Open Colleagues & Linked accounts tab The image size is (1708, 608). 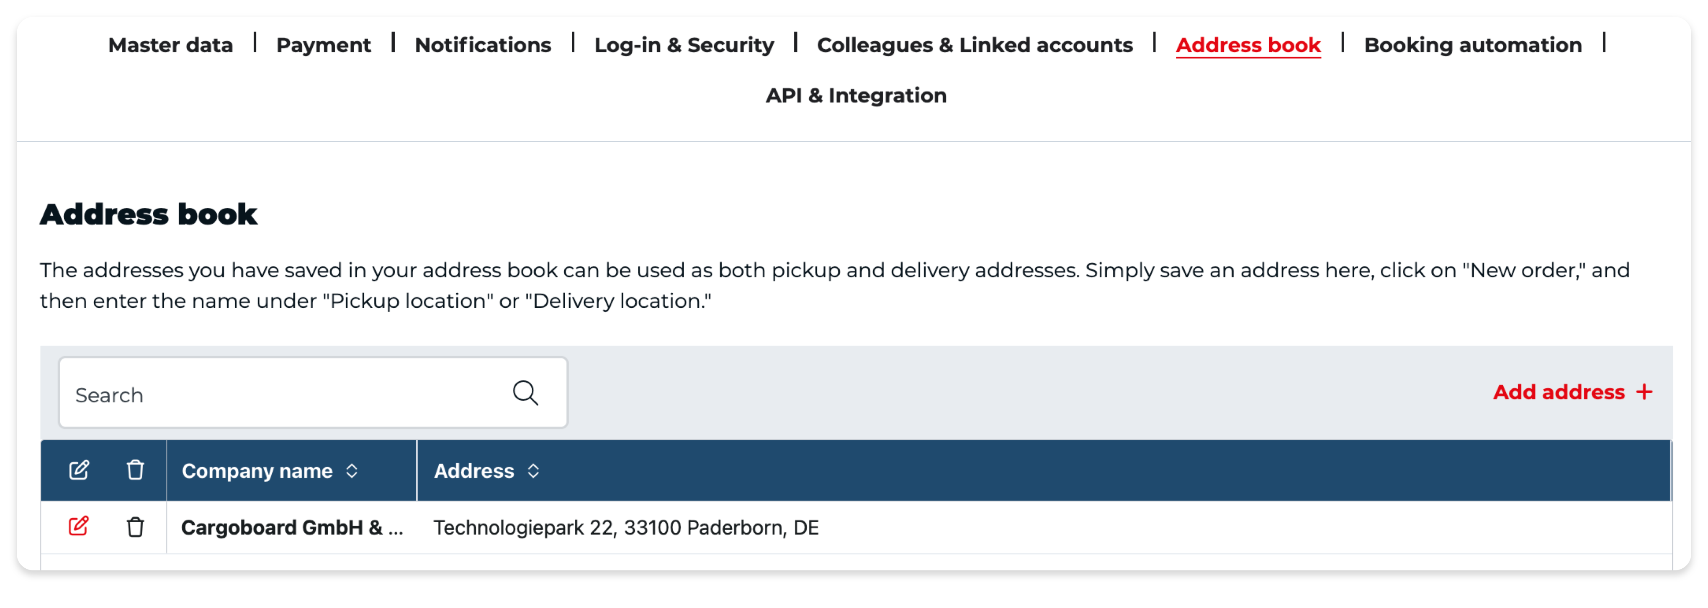975,45
